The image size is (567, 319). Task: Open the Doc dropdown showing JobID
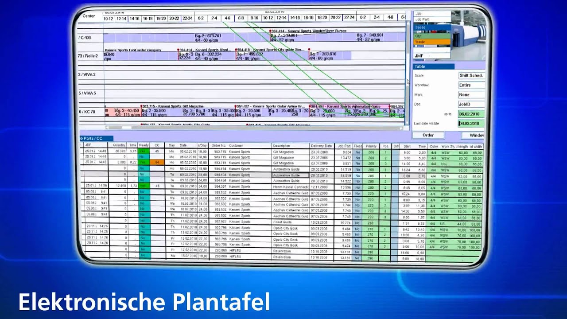point(471,104)
